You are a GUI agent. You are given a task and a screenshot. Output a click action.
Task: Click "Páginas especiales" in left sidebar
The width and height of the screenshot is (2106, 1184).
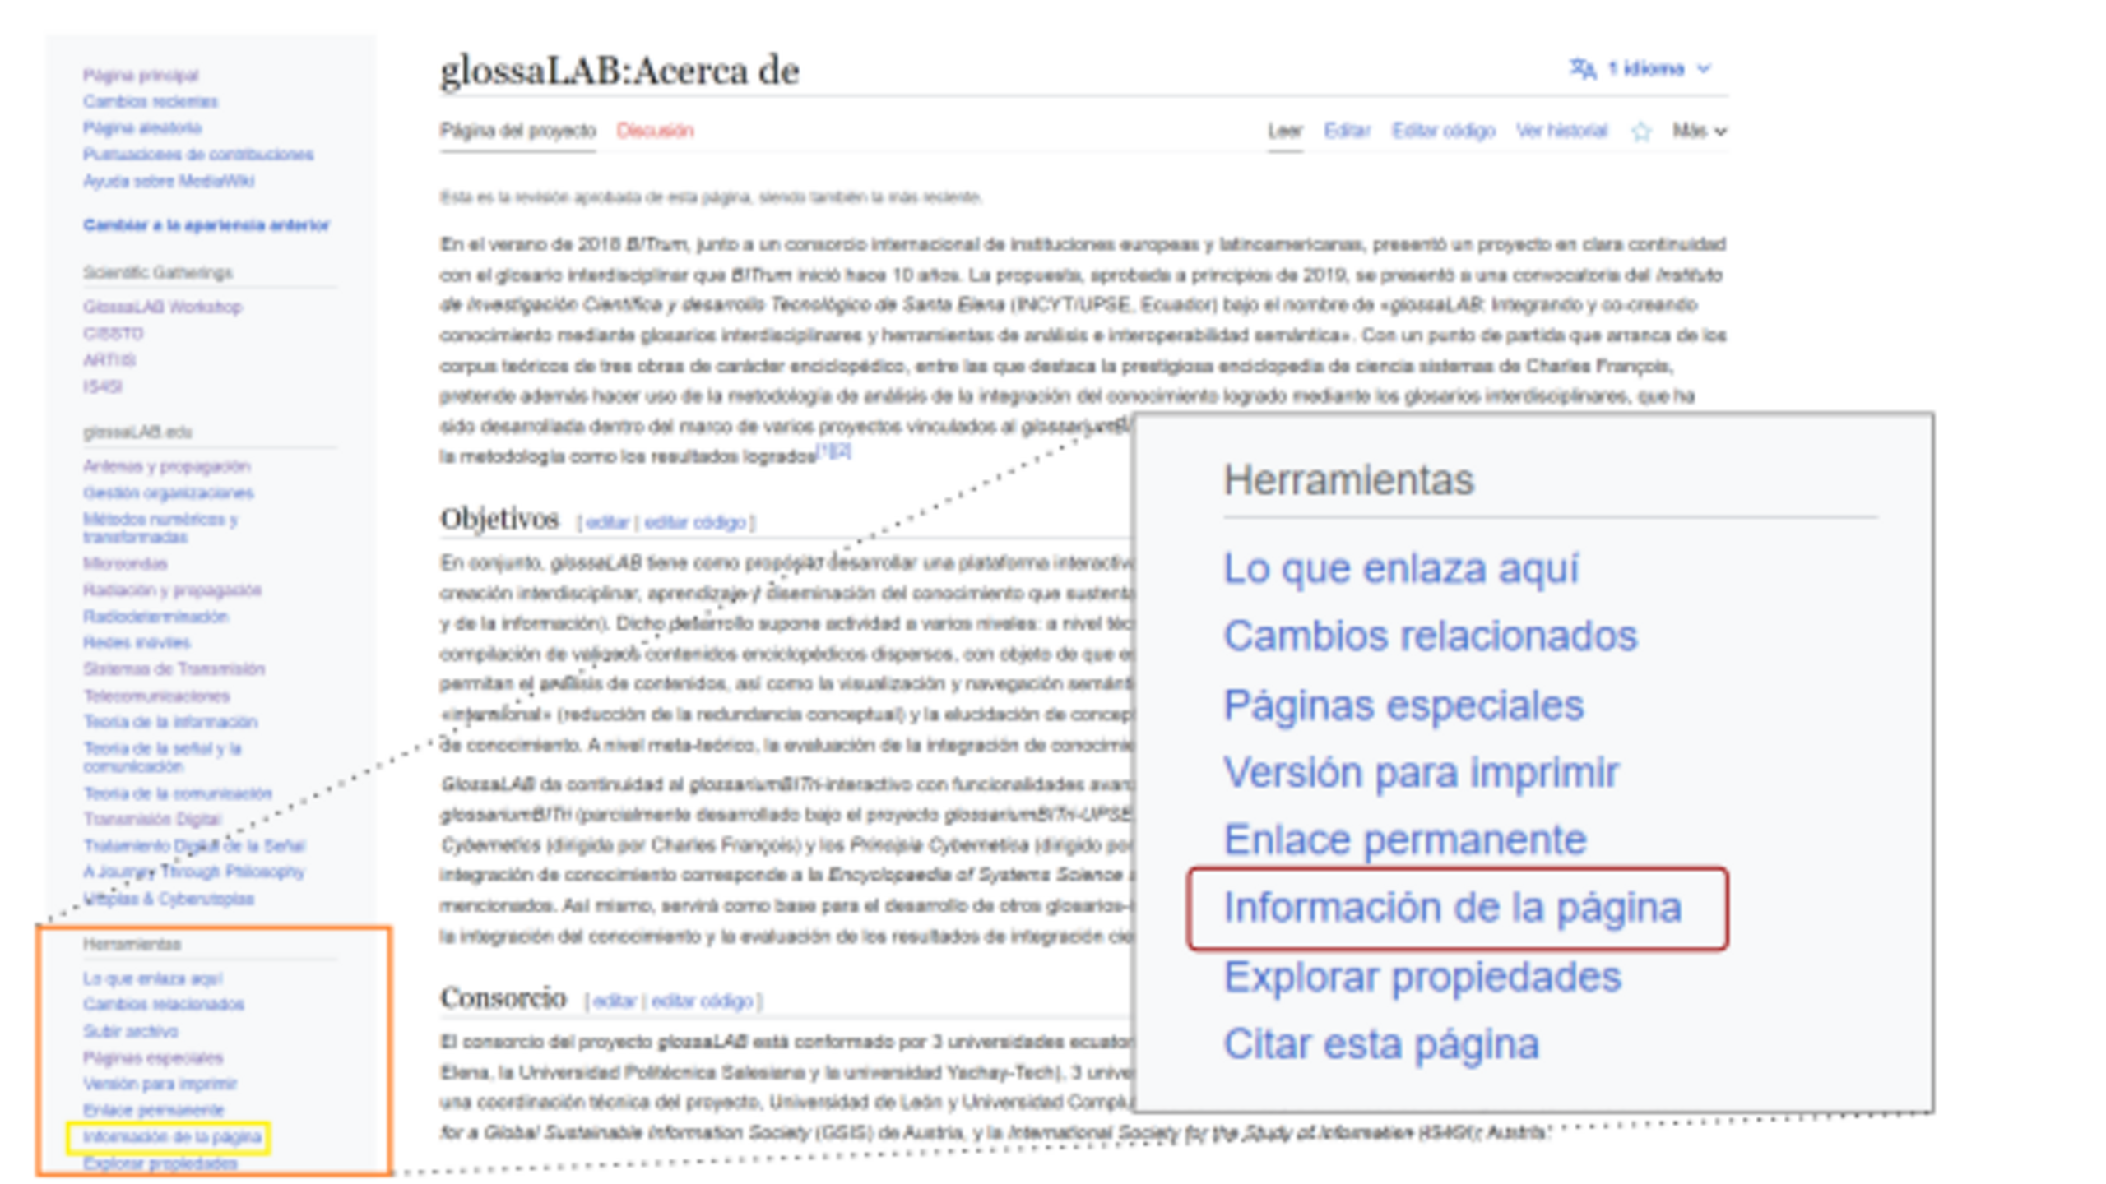pos(153,1057)
